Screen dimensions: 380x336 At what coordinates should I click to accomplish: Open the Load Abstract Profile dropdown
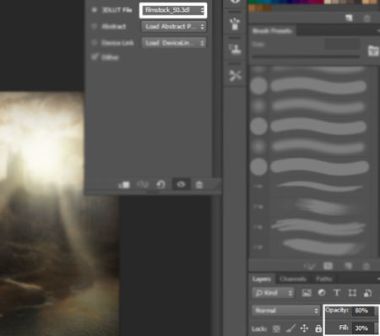(x=174, y=26)
